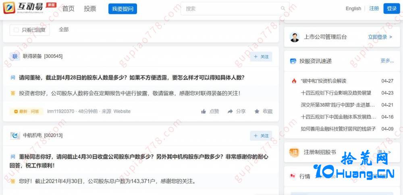Expand 投服资讯速递 via 更多 link

[x=387, y=61]
